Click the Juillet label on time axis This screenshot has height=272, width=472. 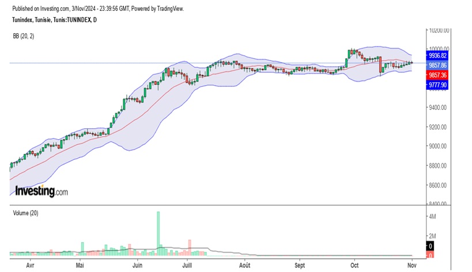point(187,266)
